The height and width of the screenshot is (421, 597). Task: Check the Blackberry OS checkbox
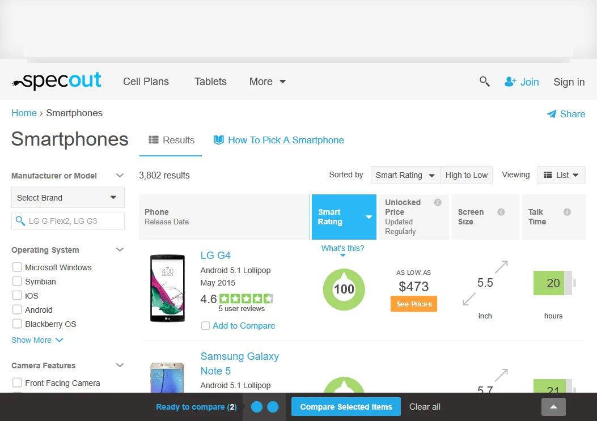point(17,324)
